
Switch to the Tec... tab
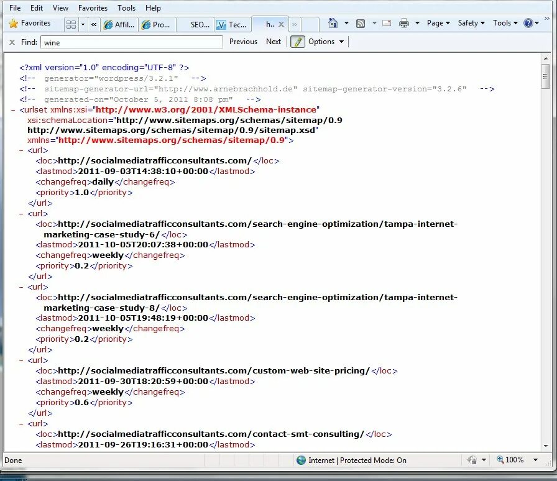coord(232,24)
